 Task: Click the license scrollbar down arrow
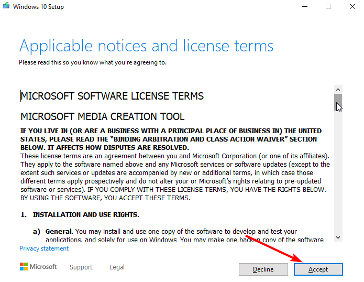338,237
